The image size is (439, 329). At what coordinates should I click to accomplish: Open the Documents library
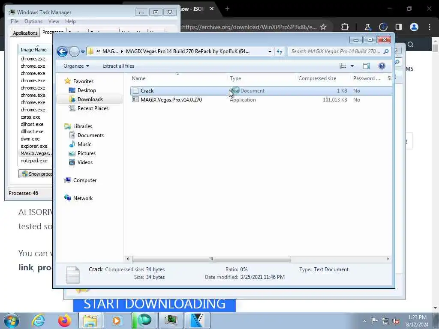pos(90,135)
